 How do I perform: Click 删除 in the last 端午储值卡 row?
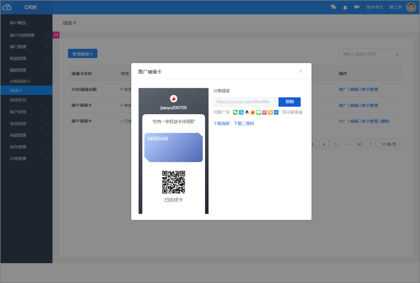coord(385,121)
